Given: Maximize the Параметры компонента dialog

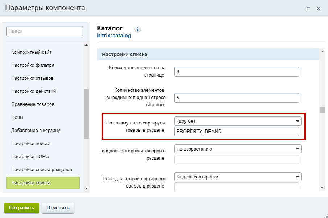Looking at the screenshot, I should coord(308,9).
